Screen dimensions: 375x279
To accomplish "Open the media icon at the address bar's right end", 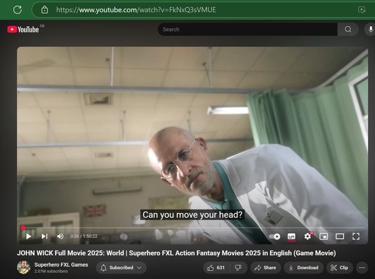I will point(362,10).
